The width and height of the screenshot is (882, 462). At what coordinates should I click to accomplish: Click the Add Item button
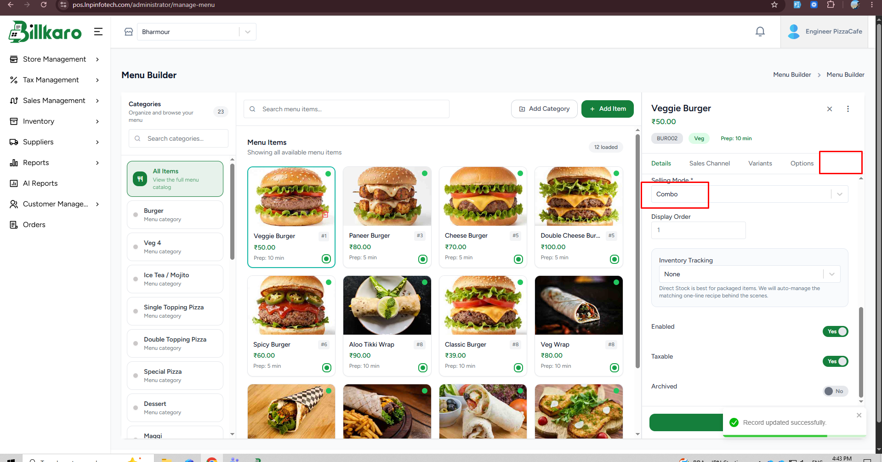click(608, 109)
